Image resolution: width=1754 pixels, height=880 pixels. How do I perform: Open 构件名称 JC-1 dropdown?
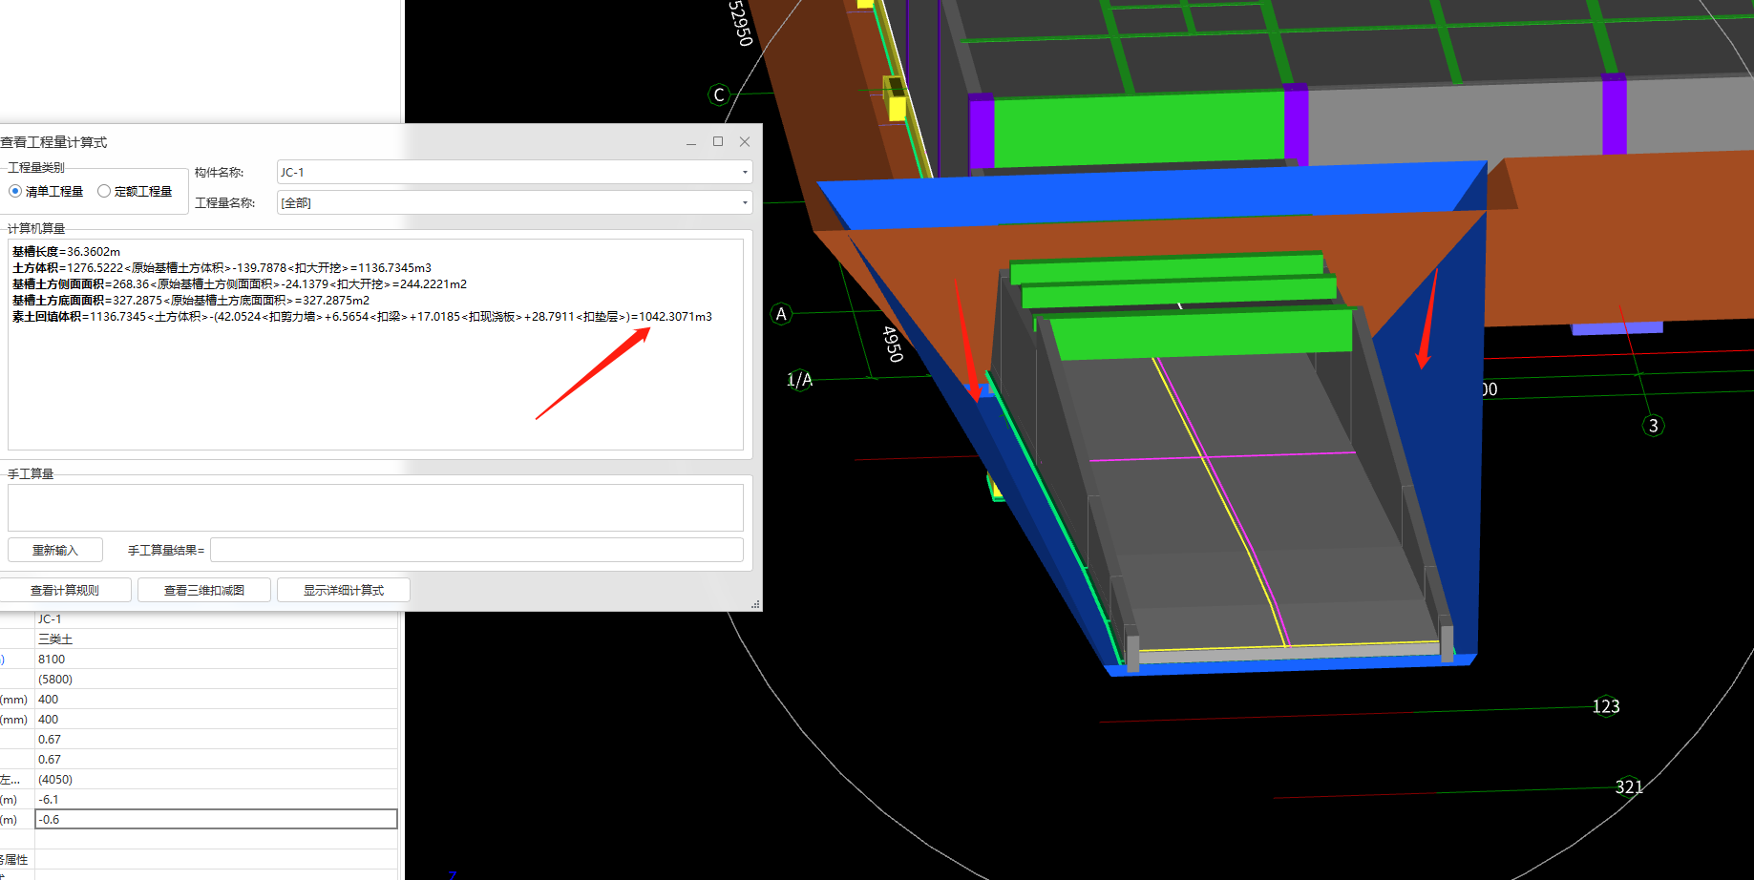pyautogui.click(x=515, y=172)
